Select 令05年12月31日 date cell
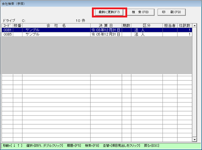This screenshot has height=150, width=202. [x=106, y=35]
